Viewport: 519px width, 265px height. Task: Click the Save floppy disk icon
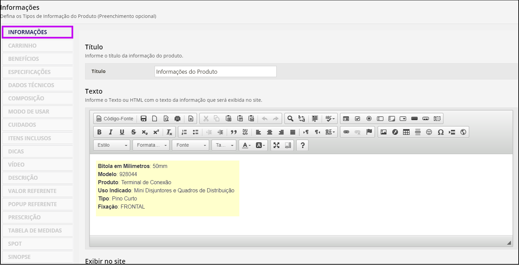coord(143,119)
